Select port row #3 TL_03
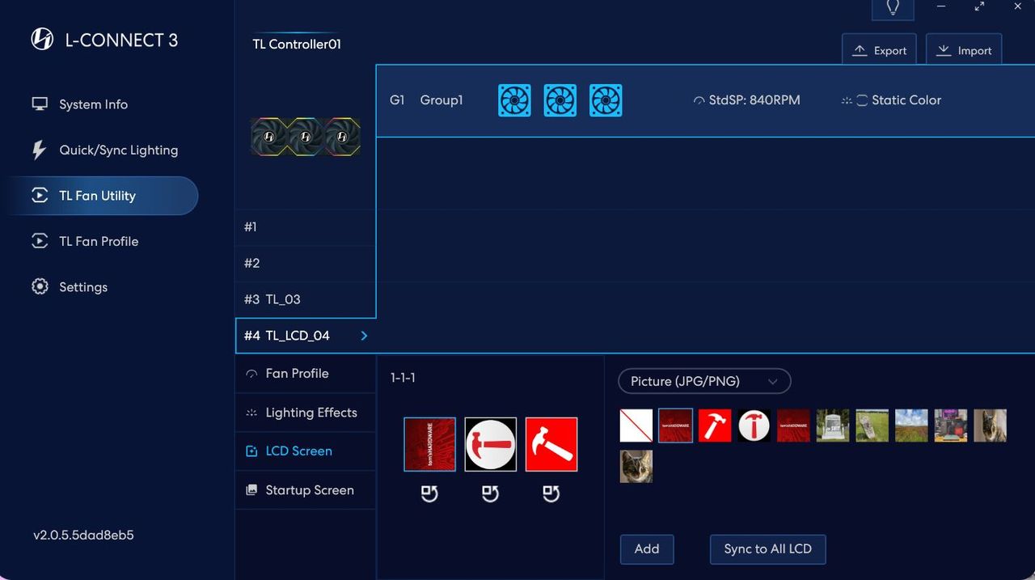The height and width of the screenshot is (580, 1035). 306,299
